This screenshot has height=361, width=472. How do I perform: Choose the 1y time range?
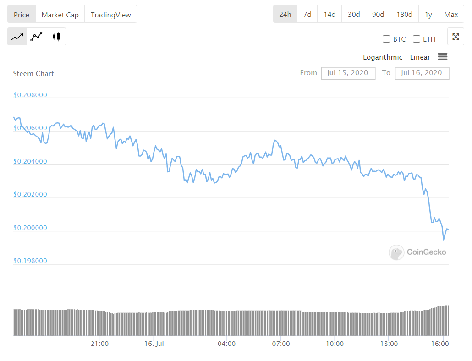(428, 15)
